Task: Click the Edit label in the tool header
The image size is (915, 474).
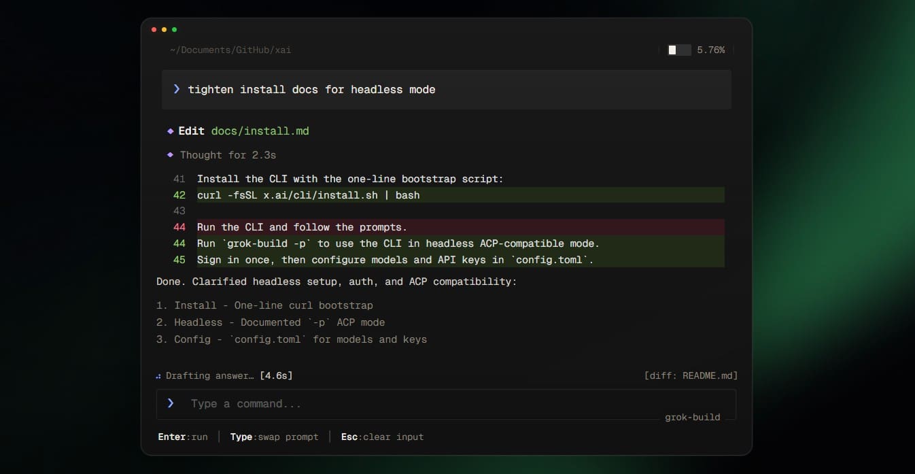Action: point(191,131)
